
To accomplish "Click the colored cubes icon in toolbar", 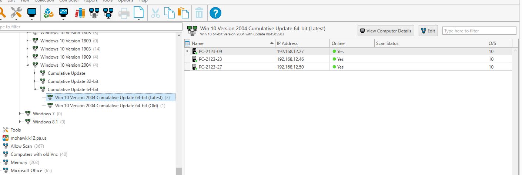I will coord(49,13).
